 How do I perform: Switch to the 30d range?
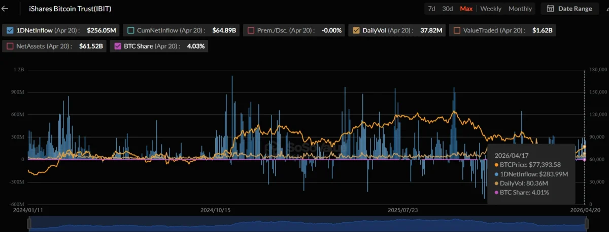(x=447, y=9)
